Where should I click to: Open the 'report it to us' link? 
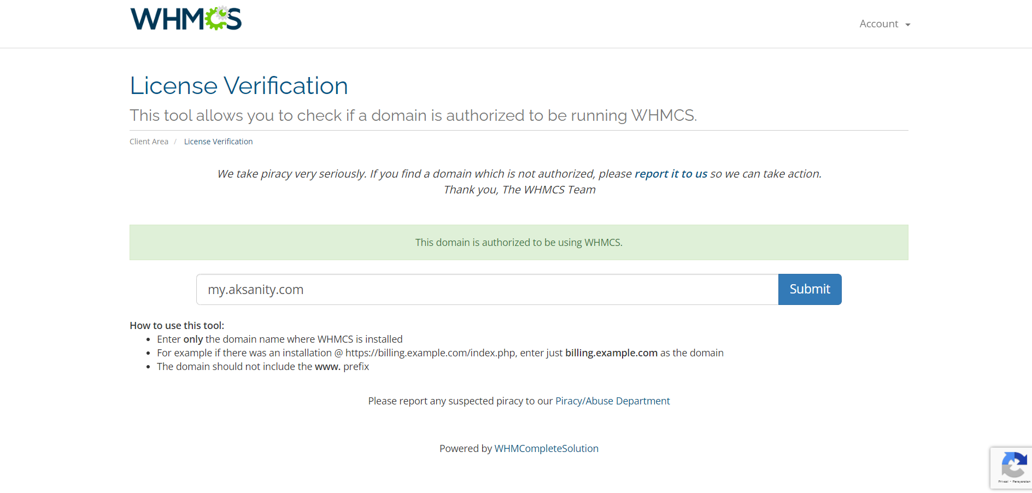point(671,174)
